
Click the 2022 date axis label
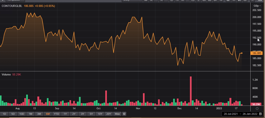[x=219, y=108]
